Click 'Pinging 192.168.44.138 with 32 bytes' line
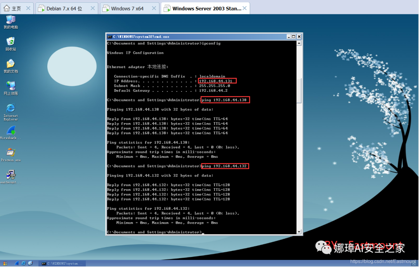This screenshot has width=419, height=267. pyautogui.click(x=160, y=109)
